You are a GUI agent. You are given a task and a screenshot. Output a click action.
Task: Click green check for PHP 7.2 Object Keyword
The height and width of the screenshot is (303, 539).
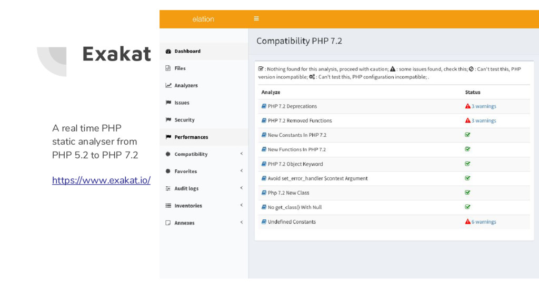467,164
